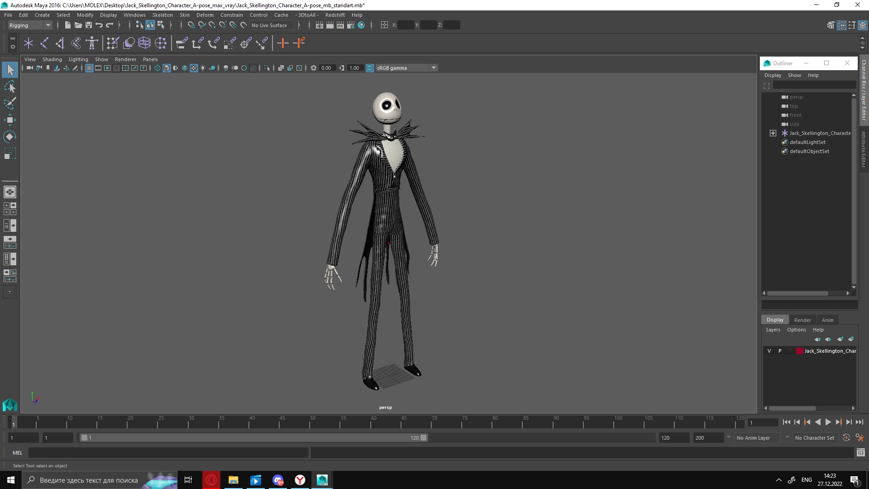
Task: Toggle color management ON button by sRGB gamma
Action: (370, 68)
